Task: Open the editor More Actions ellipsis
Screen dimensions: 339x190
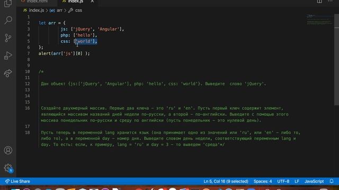Action: pos(330,1)
